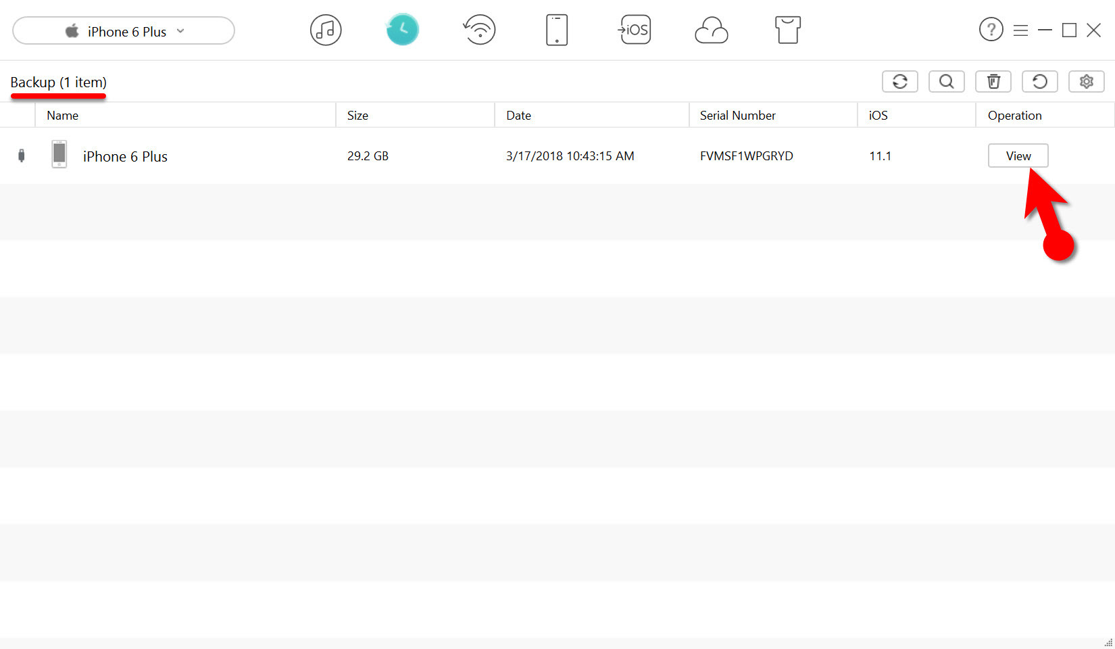Refresh the backup list
Image resolution: width=1115 pixels, height=649 pixels.
click(x=900, y=82)
